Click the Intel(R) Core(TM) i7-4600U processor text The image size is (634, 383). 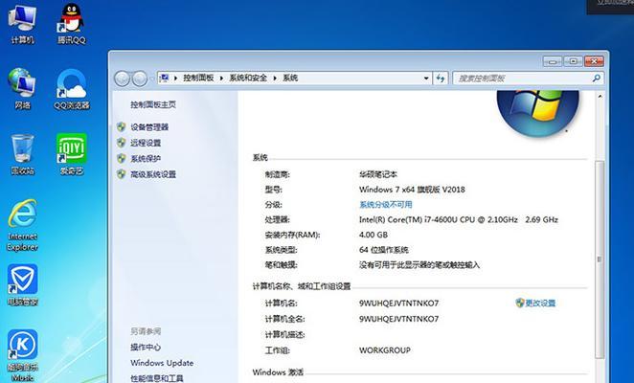pos(459,219)
